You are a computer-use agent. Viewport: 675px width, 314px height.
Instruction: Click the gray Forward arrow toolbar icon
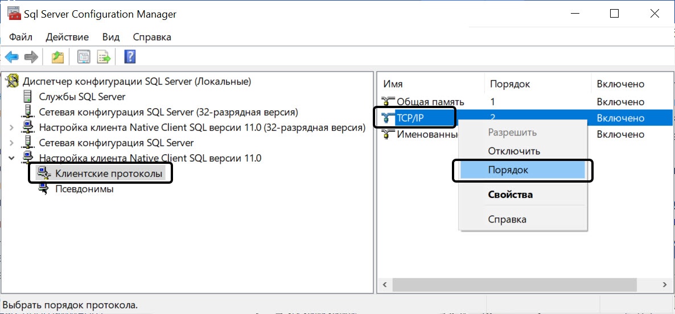pos(31,56)
